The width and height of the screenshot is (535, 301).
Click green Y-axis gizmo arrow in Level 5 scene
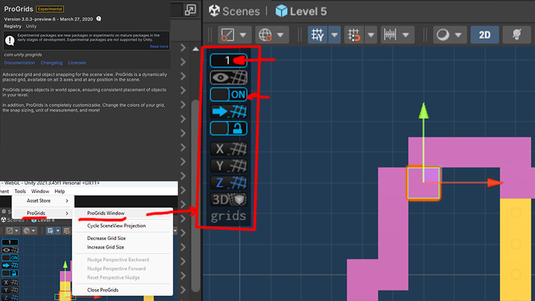point(423,111)
